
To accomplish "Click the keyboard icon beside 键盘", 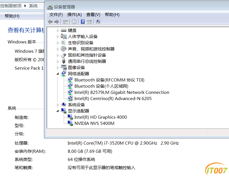I will click(x=63, y=30).
